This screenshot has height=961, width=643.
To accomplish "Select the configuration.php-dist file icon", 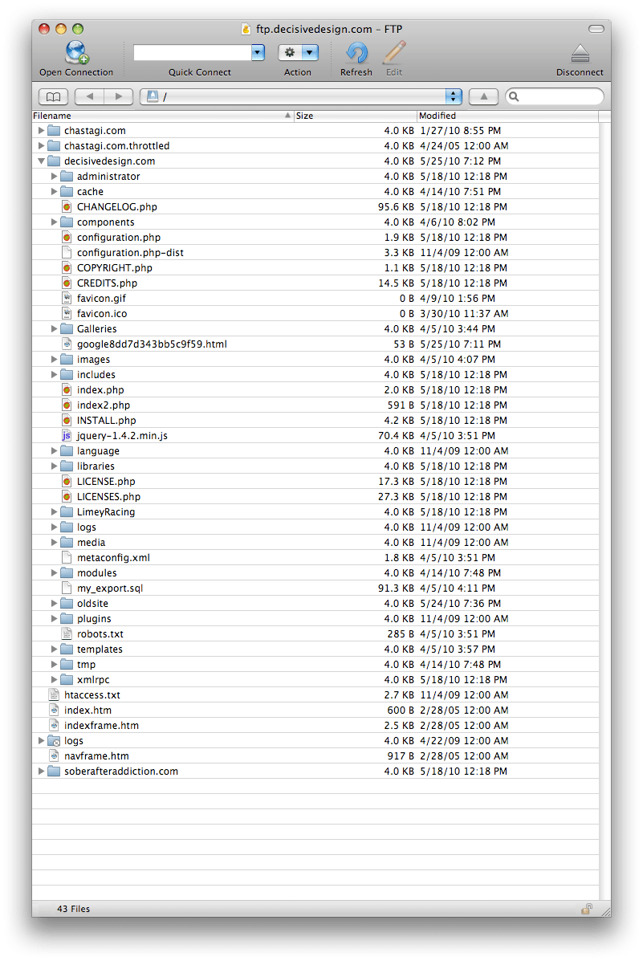I will click(x=67, y=253).
